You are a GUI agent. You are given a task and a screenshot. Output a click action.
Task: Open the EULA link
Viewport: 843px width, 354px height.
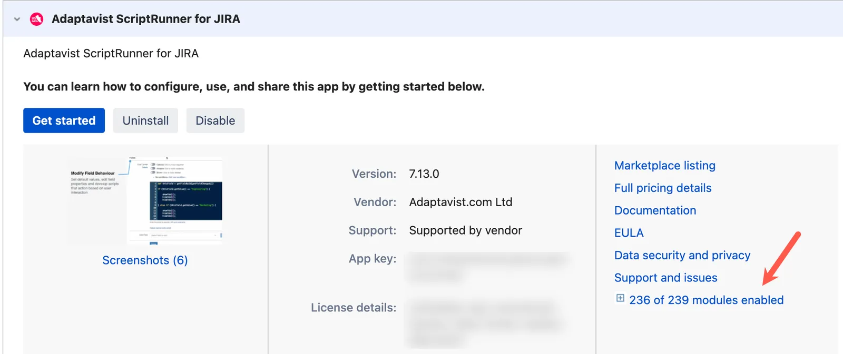(629, 233)
